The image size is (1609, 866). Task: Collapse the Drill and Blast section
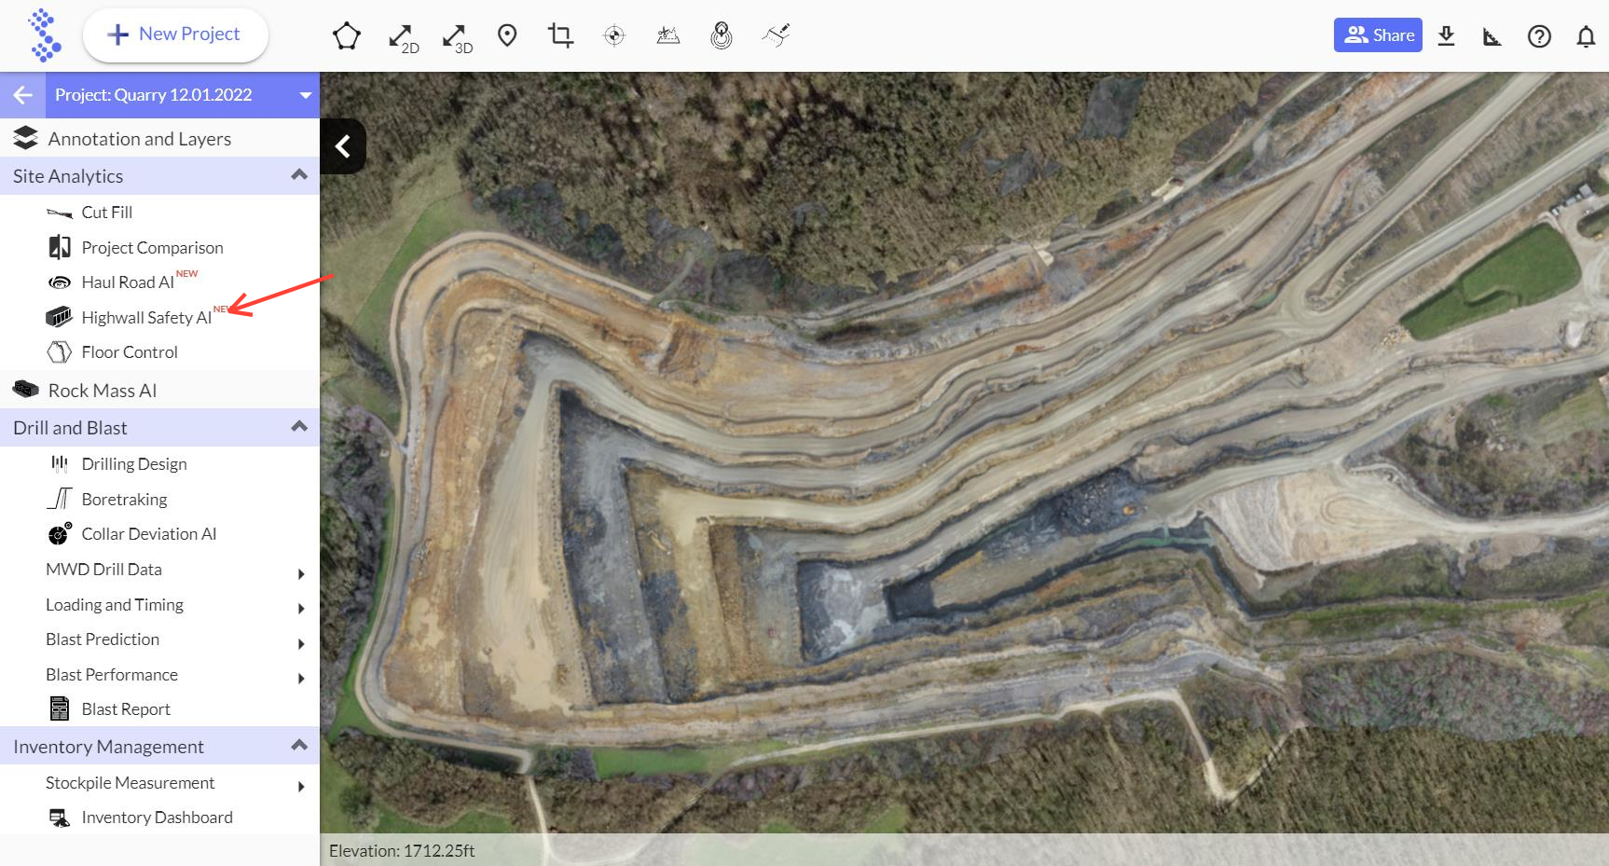click(299, 427)
